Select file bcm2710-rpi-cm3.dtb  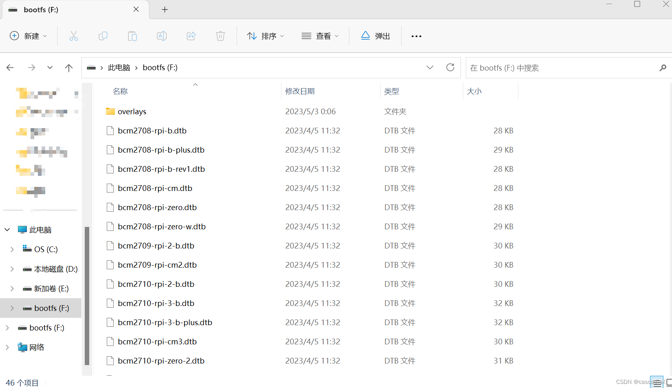pyautogui.click(x=157, y=341)
